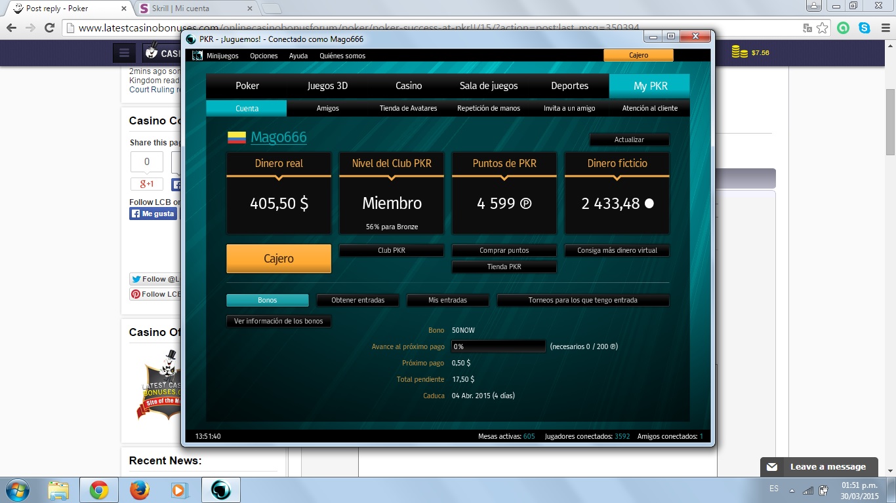896x503 pixels.
Task: Open the Chrome hamburger menu
Action: coord(883,28)
